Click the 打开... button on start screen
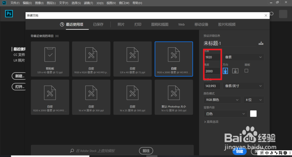This screenshot has height=157, width=292. point(19,87)
